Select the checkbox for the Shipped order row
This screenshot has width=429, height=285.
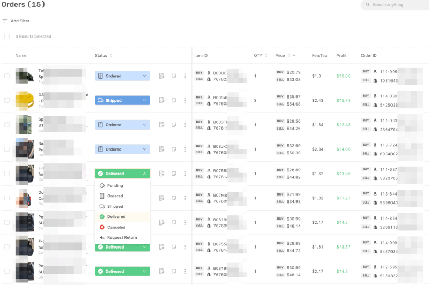pos(7,101)
